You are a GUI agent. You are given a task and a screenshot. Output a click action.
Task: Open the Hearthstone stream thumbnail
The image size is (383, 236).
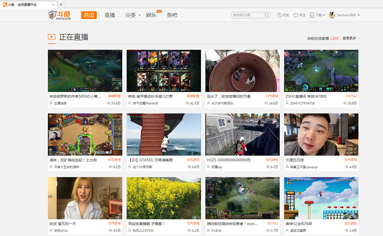(85, 134)
